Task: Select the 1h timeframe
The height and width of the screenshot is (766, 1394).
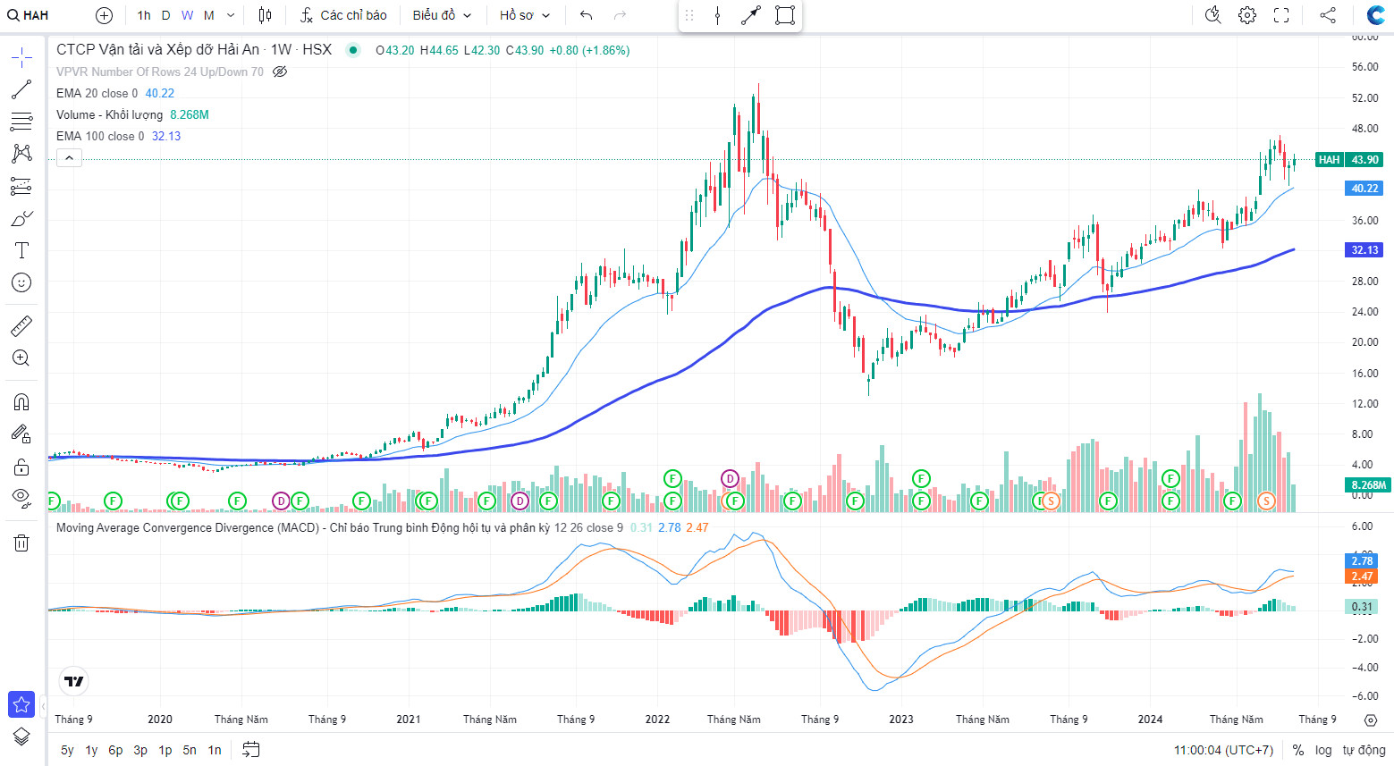Action: [x=144, y=15]
